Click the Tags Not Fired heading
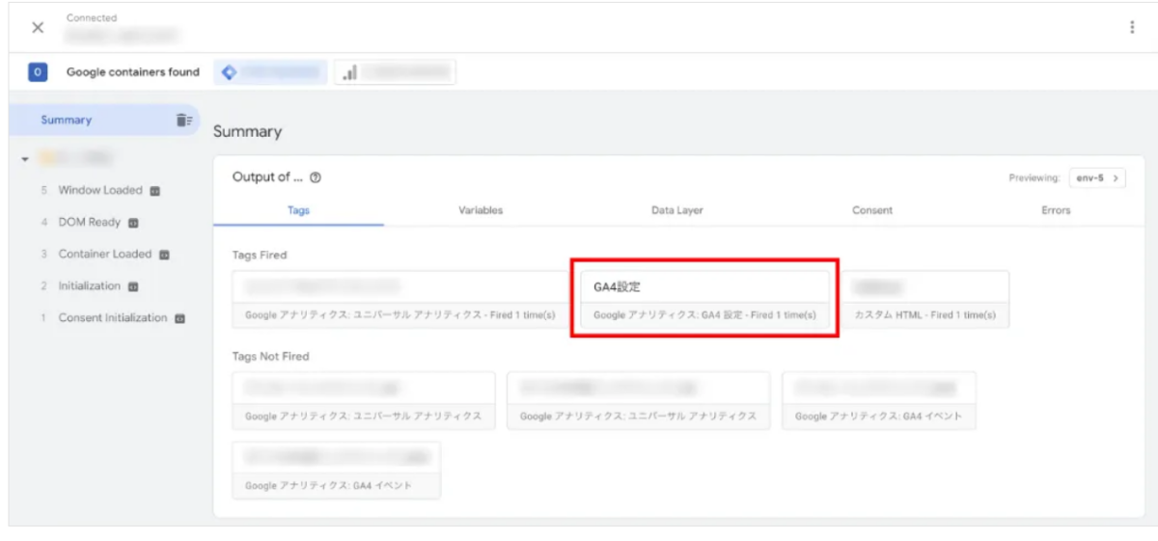 coord(270,356)
